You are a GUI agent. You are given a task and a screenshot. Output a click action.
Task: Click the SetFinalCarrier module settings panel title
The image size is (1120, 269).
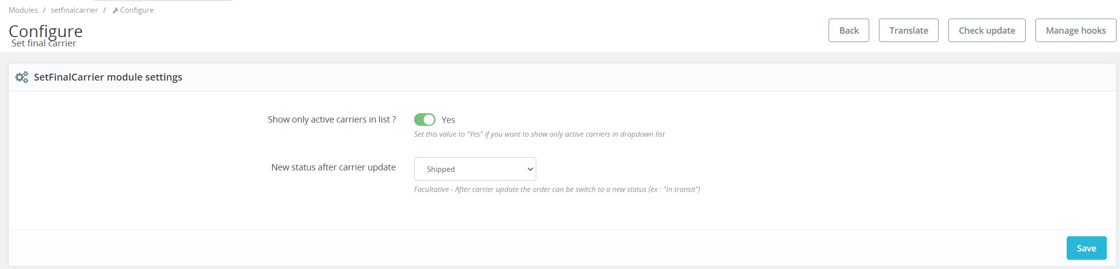click(x=108, y=77)
